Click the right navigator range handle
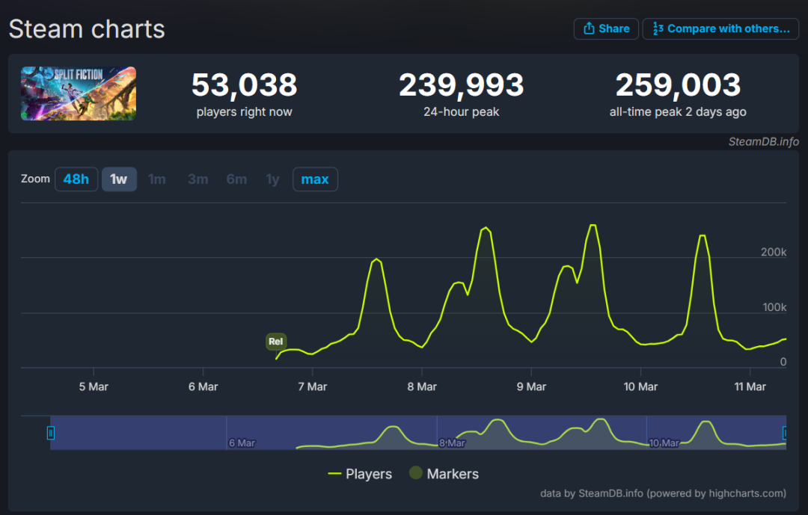808x515 pixels. [785, 433]
